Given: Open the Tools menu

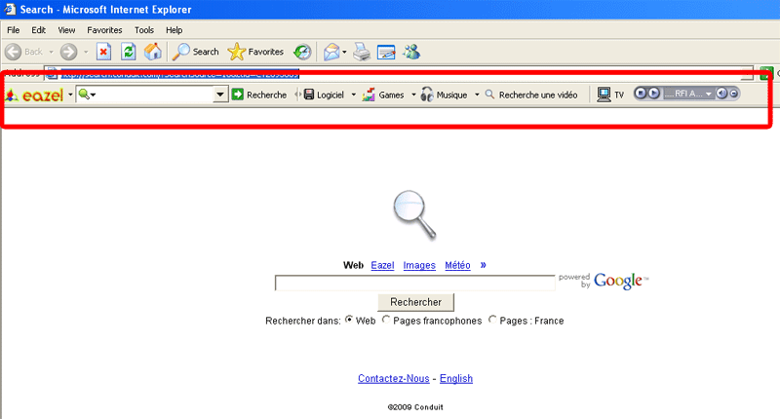Looking at the screenshot, I should (144, 30).
